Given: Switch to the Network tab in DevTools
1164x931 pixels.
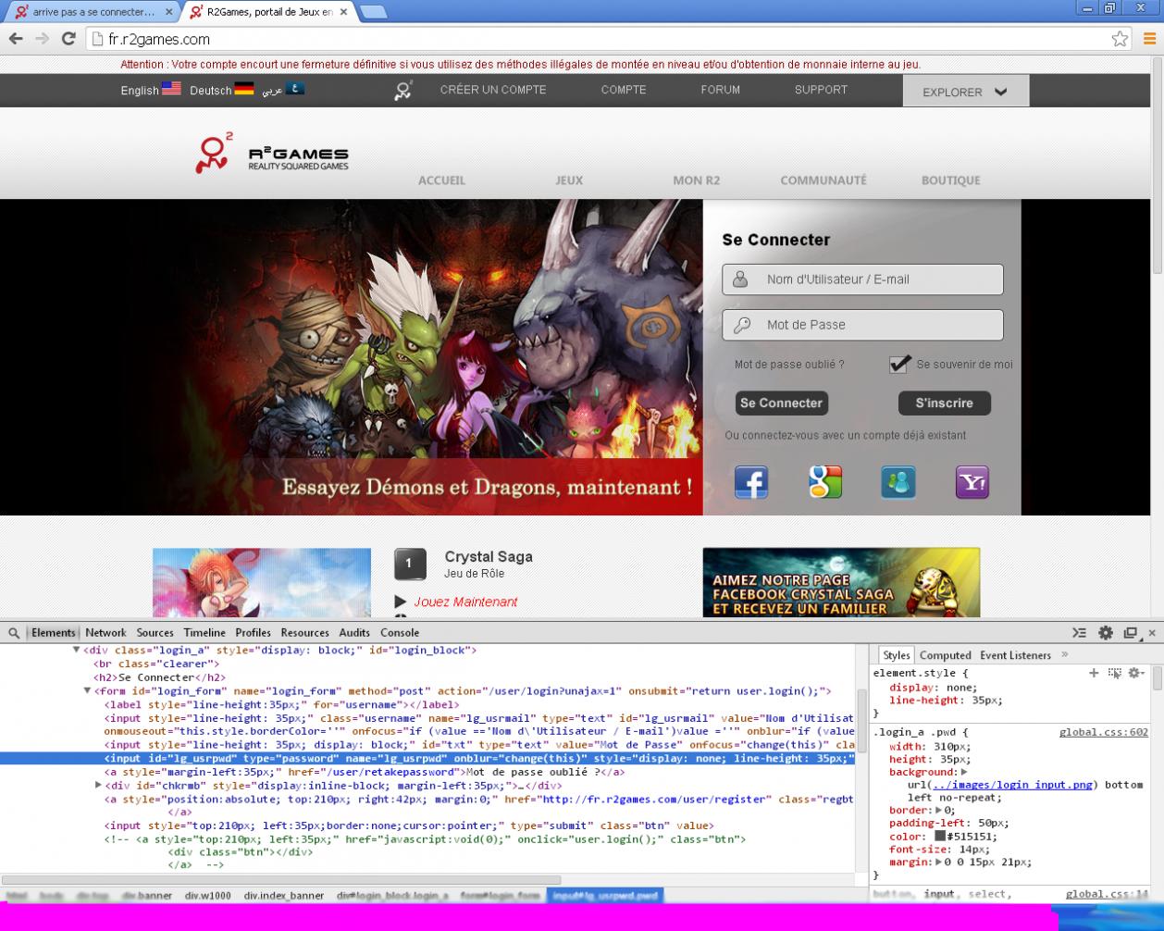Looking at the screenshot, I should click(x=105, y=633).
